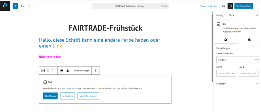Click Von URL einfügen button

[88, 96]
